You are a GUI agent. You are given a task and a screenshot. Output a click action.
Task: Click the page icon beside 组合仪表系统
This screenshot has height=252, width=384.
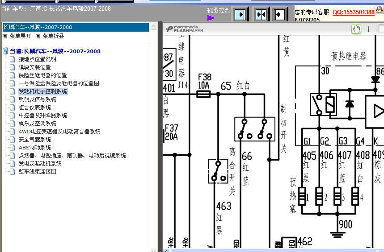point(13,107)
